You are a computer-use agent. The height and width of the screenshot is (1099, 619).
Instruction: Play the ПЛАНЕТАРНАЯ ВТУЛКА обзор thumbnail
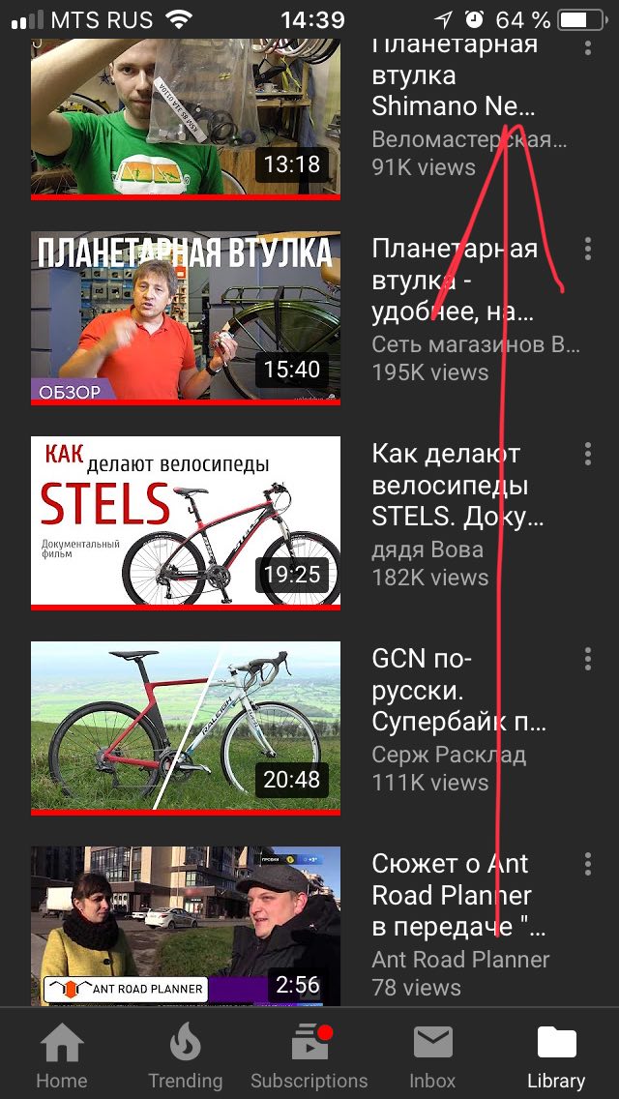[x=186, y=315]
